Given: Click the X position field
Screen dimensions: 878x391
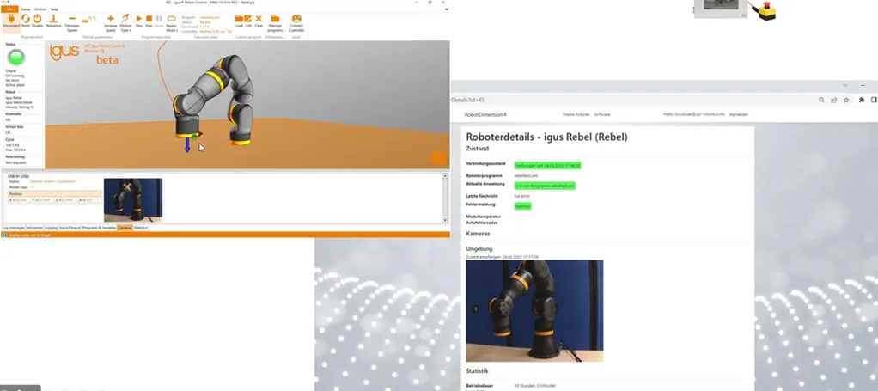Looking at the screenshot, I should coord(19,200).
